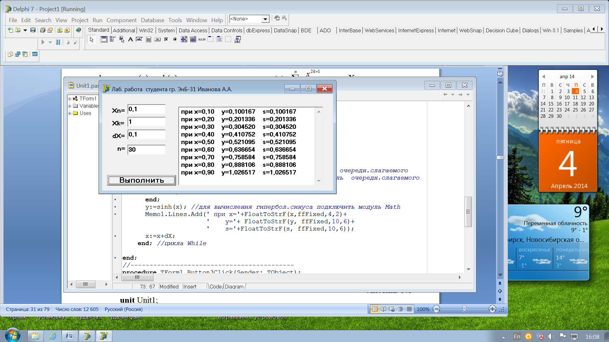Open code editor back-navigation dropdown arrow
This screenshot has width=609, height=342.
click(x=453, y=95)
